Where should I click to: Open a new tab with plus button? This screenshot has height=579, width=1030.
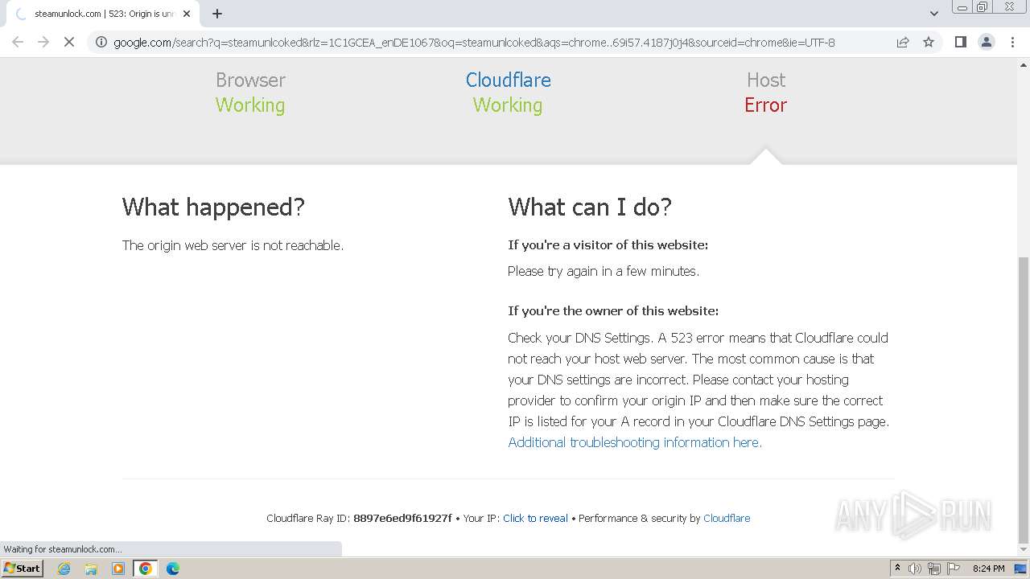click(x=217, y=14)
